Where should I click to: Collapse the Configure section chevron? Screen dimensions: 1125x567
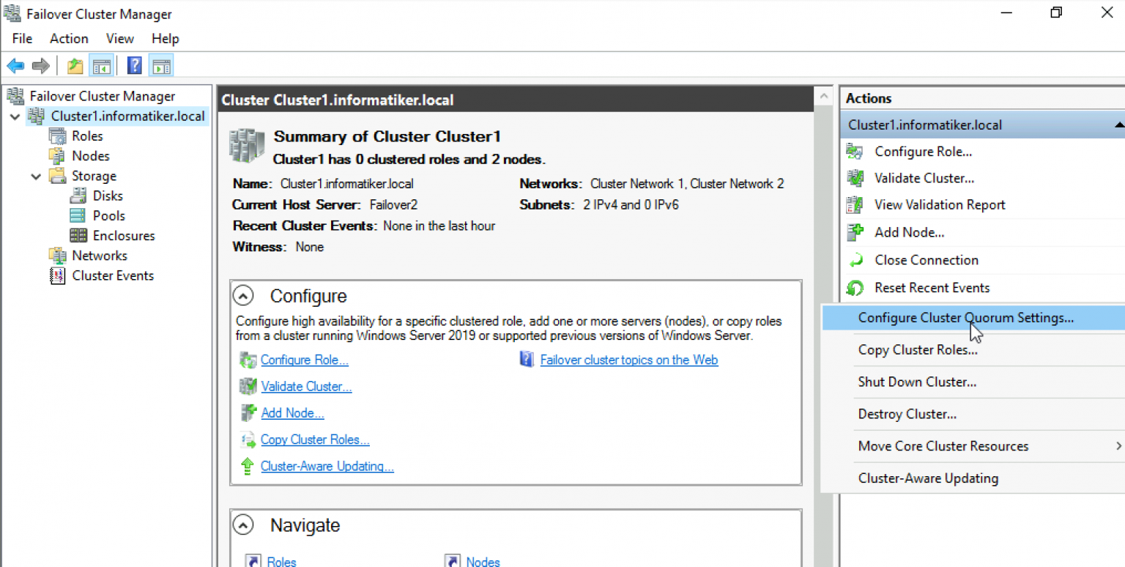click(x=243, y=295)
